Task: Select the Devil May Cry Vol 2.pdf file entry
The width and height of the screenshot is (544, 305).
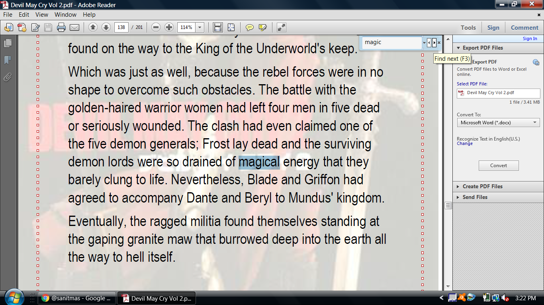Action: (499, 93)
